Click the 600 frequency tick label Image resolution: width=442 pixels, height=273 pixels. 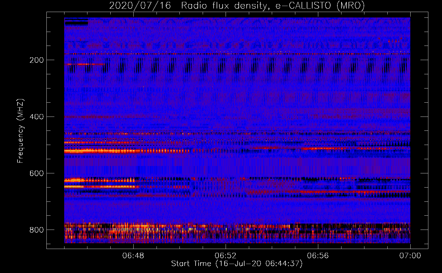point(37,173)
